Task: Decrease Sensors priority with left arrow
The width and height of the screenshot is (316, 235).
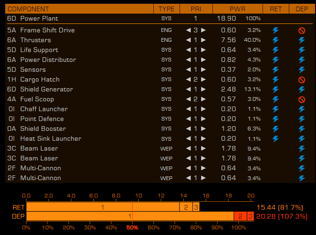Action: coord(188,70)
